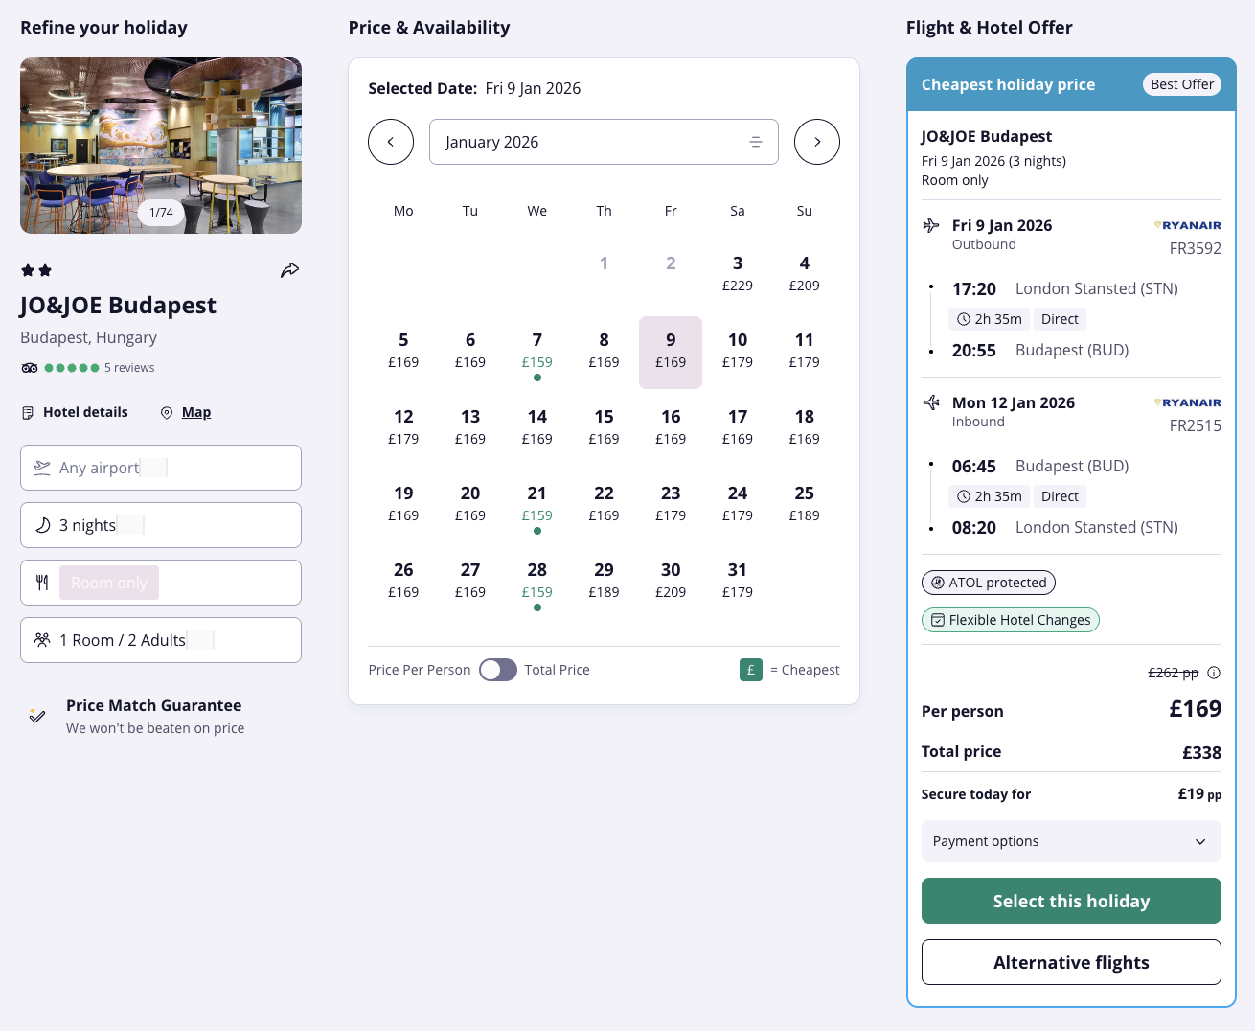The image size is (1255, 1031).
Task: Open the 3 nights duration dropdown
Action: (x=161, y=525)
